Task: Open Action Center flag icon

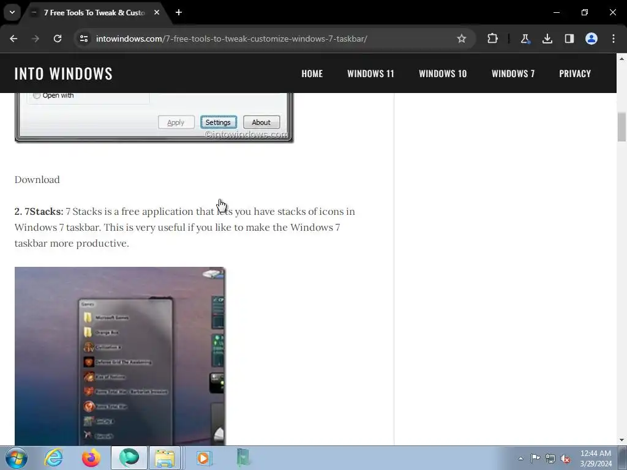Action: [x=535, y=458]
